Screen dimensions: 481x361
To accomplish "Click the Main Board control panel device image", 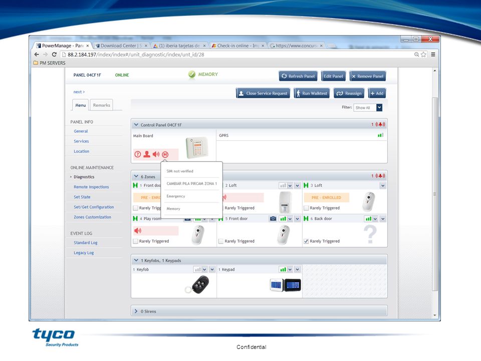I will click(197, 147).
